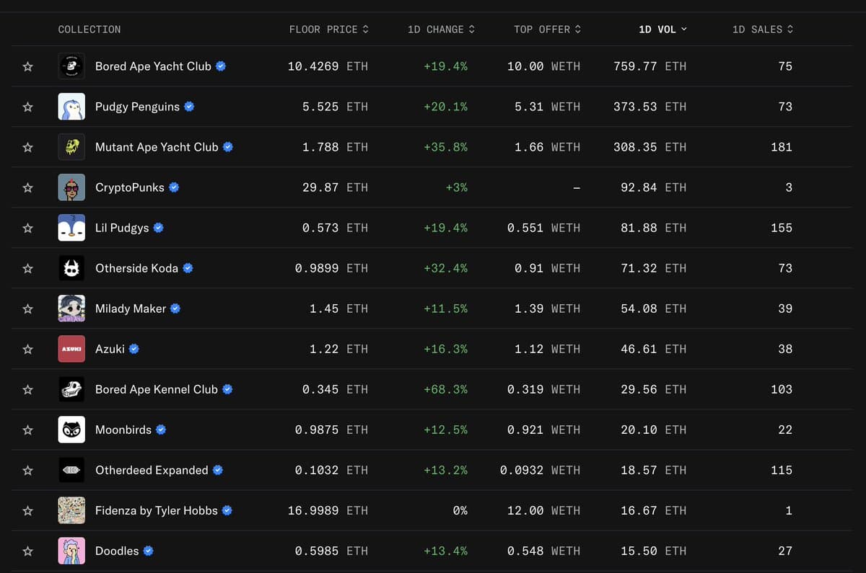Star the Bored Ape Kennel Club row
Screen dimensions: 866x573
27,389
